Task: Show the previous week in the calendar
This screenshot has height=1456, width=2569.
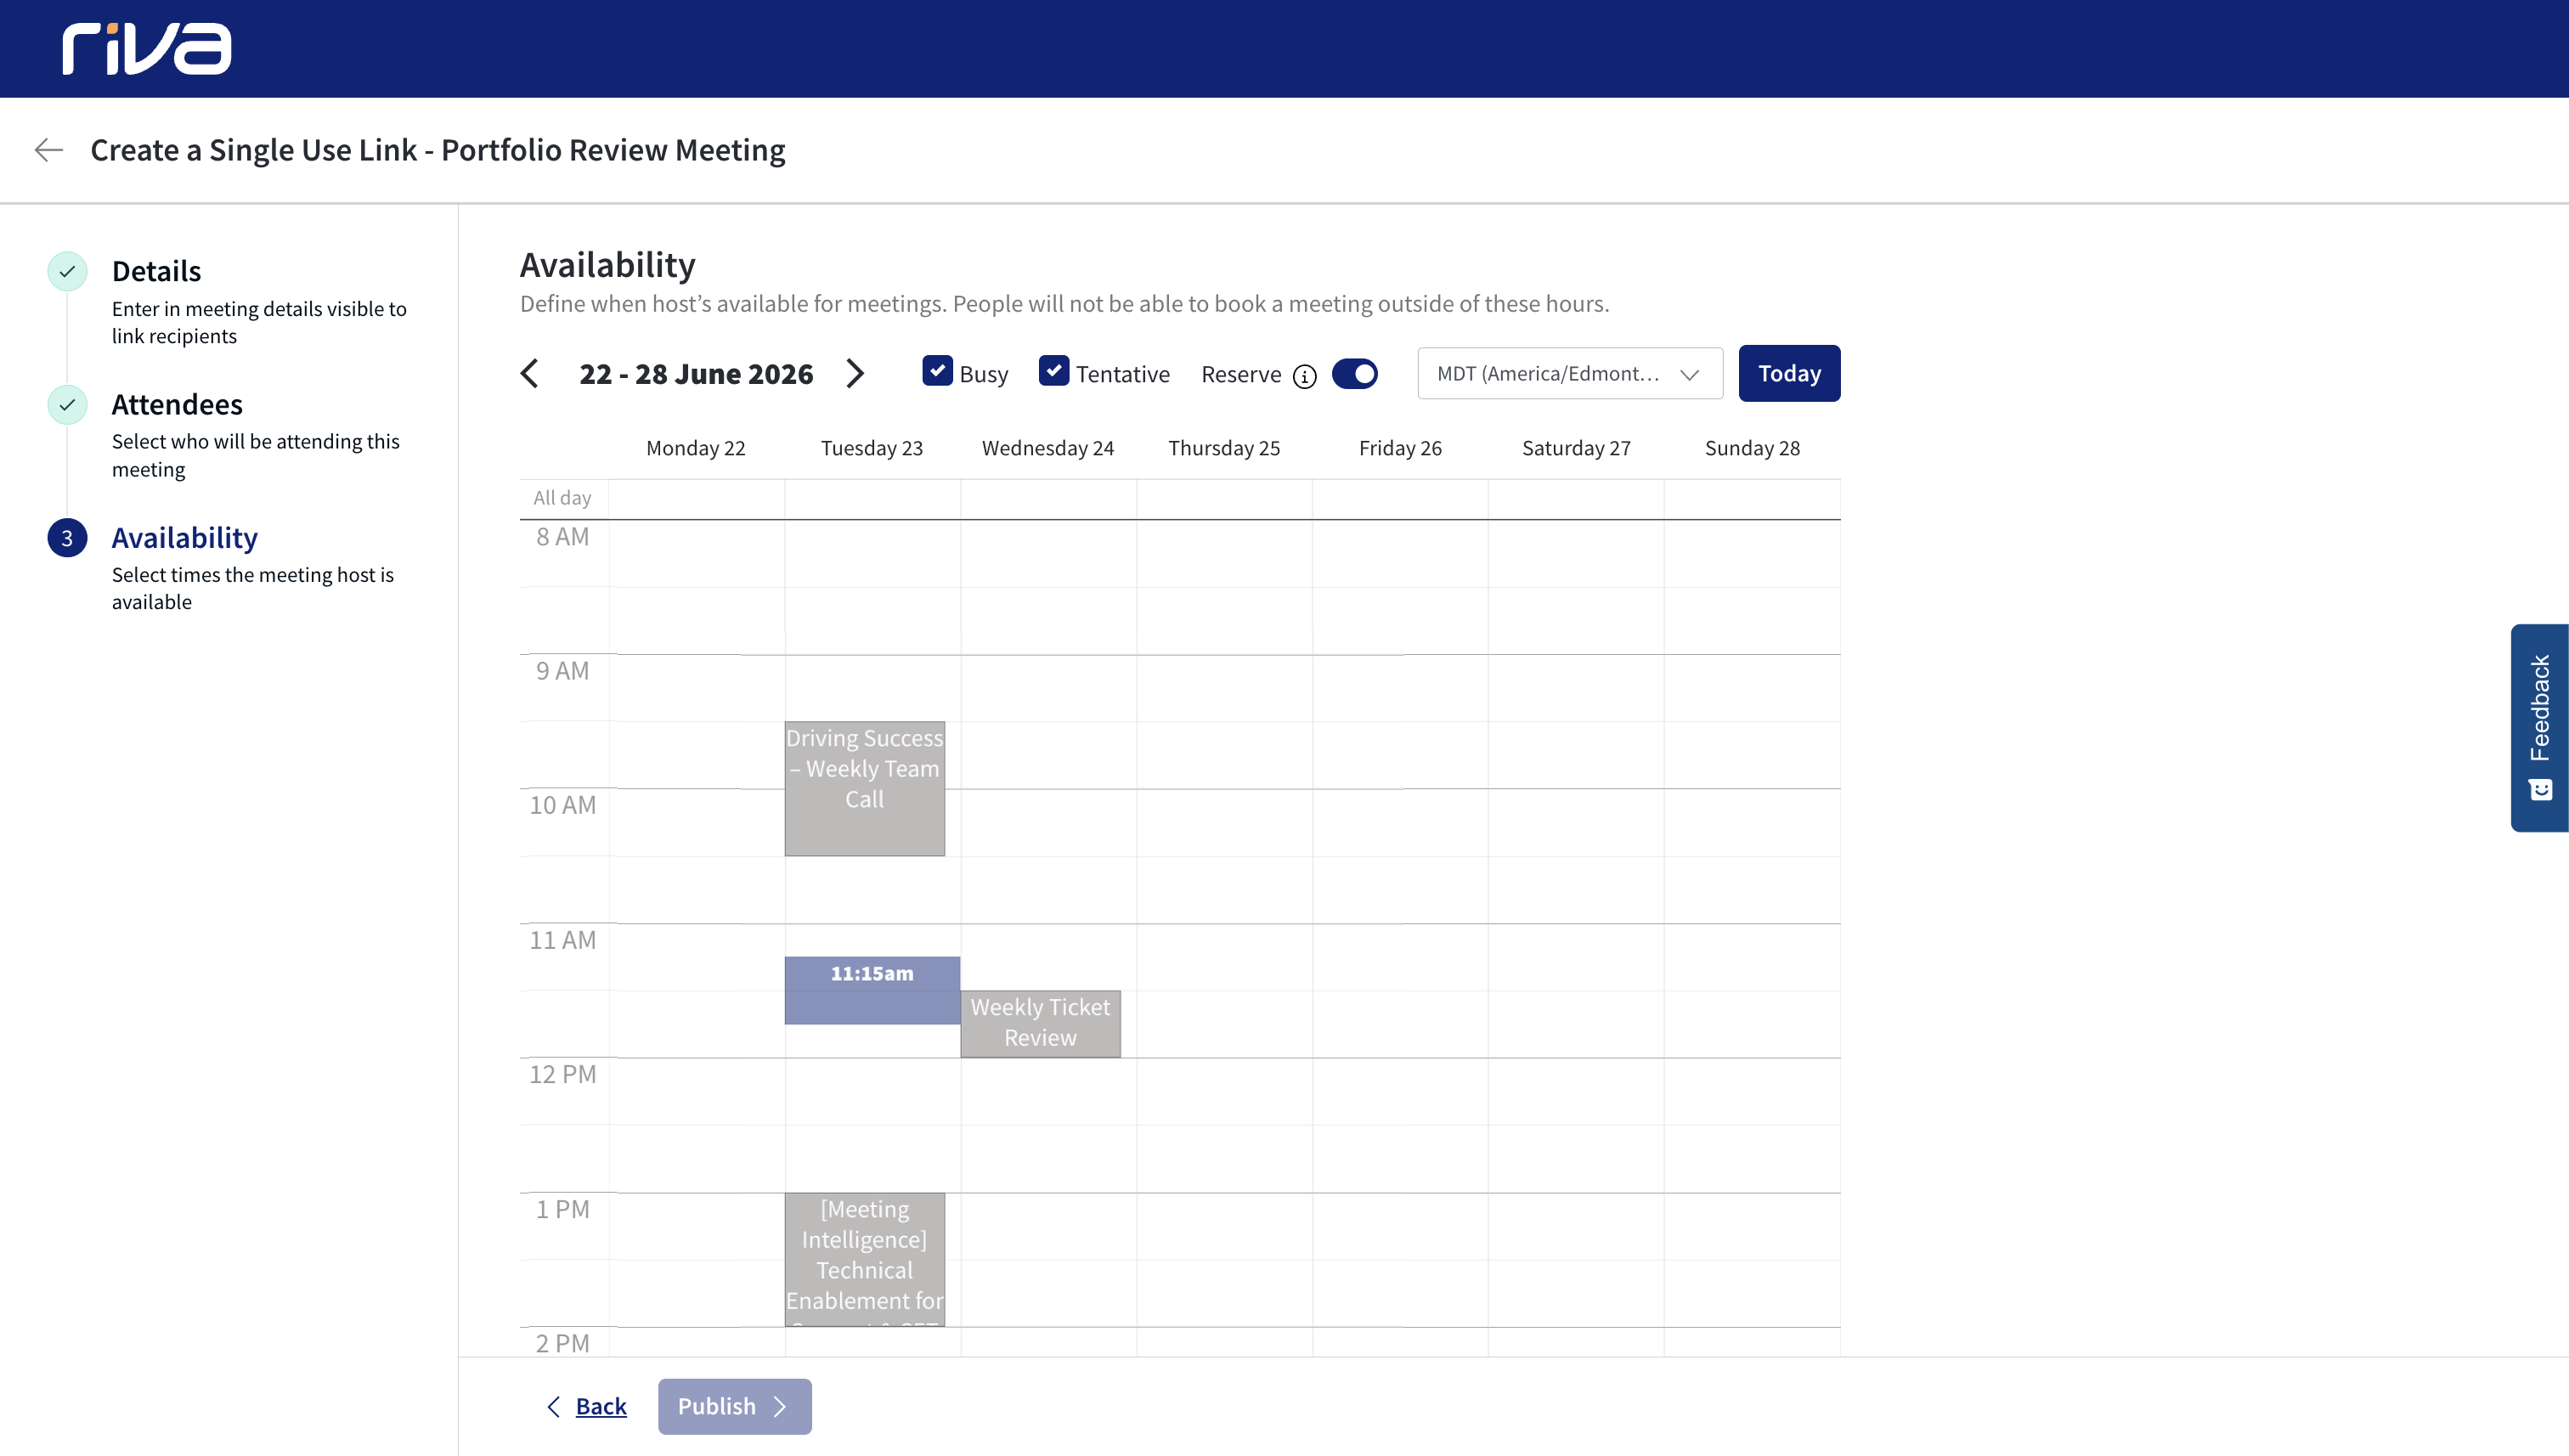Action: coord(530,374)
